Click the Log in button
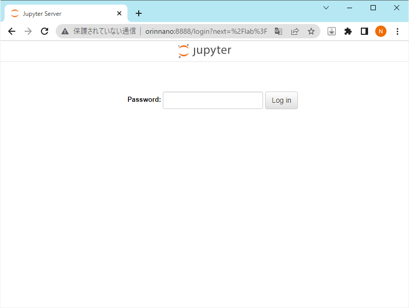Screen dimensions: 409x308 pyautogui.click(x=281, y=100)
